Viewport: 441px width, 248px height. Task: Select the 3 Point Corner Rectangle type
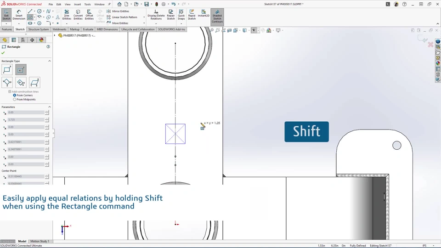click(7, 82)
